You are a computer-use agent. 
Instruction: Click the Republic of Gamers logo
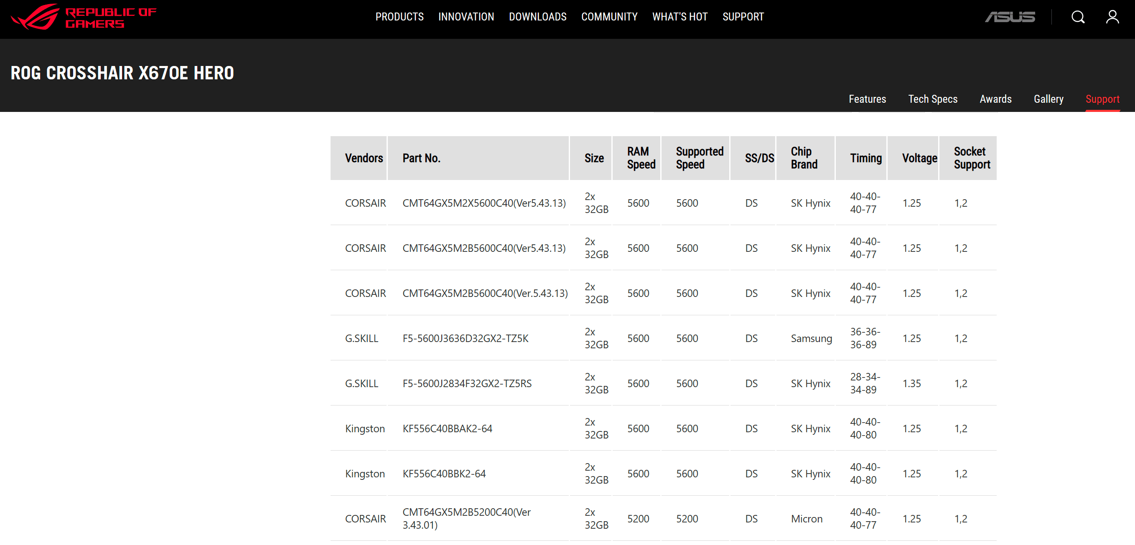pos(83,17)
